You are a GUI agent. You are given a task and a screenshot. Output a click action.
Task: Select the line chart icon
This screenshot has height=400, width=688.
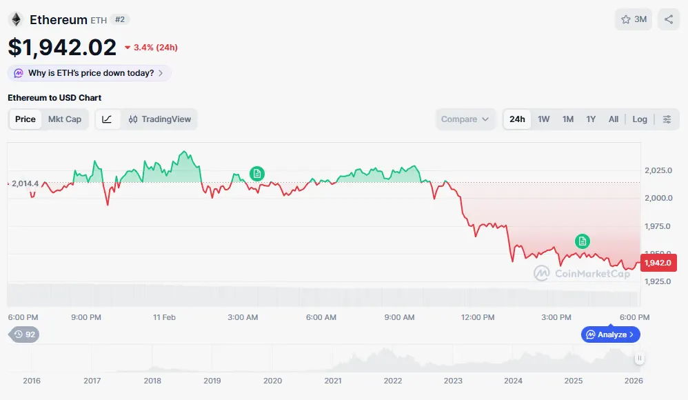[x=107, y=119]
